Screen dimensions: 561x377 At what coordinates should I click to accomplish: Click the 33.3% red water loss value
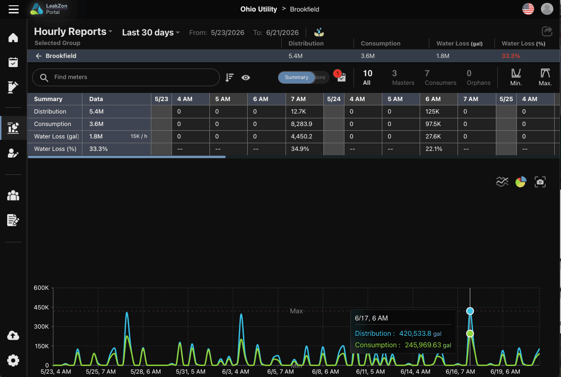point(511,56)
